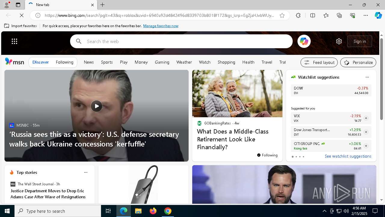Open Shopping category
The image size is (385, 217).
click(x=226, y=62)
